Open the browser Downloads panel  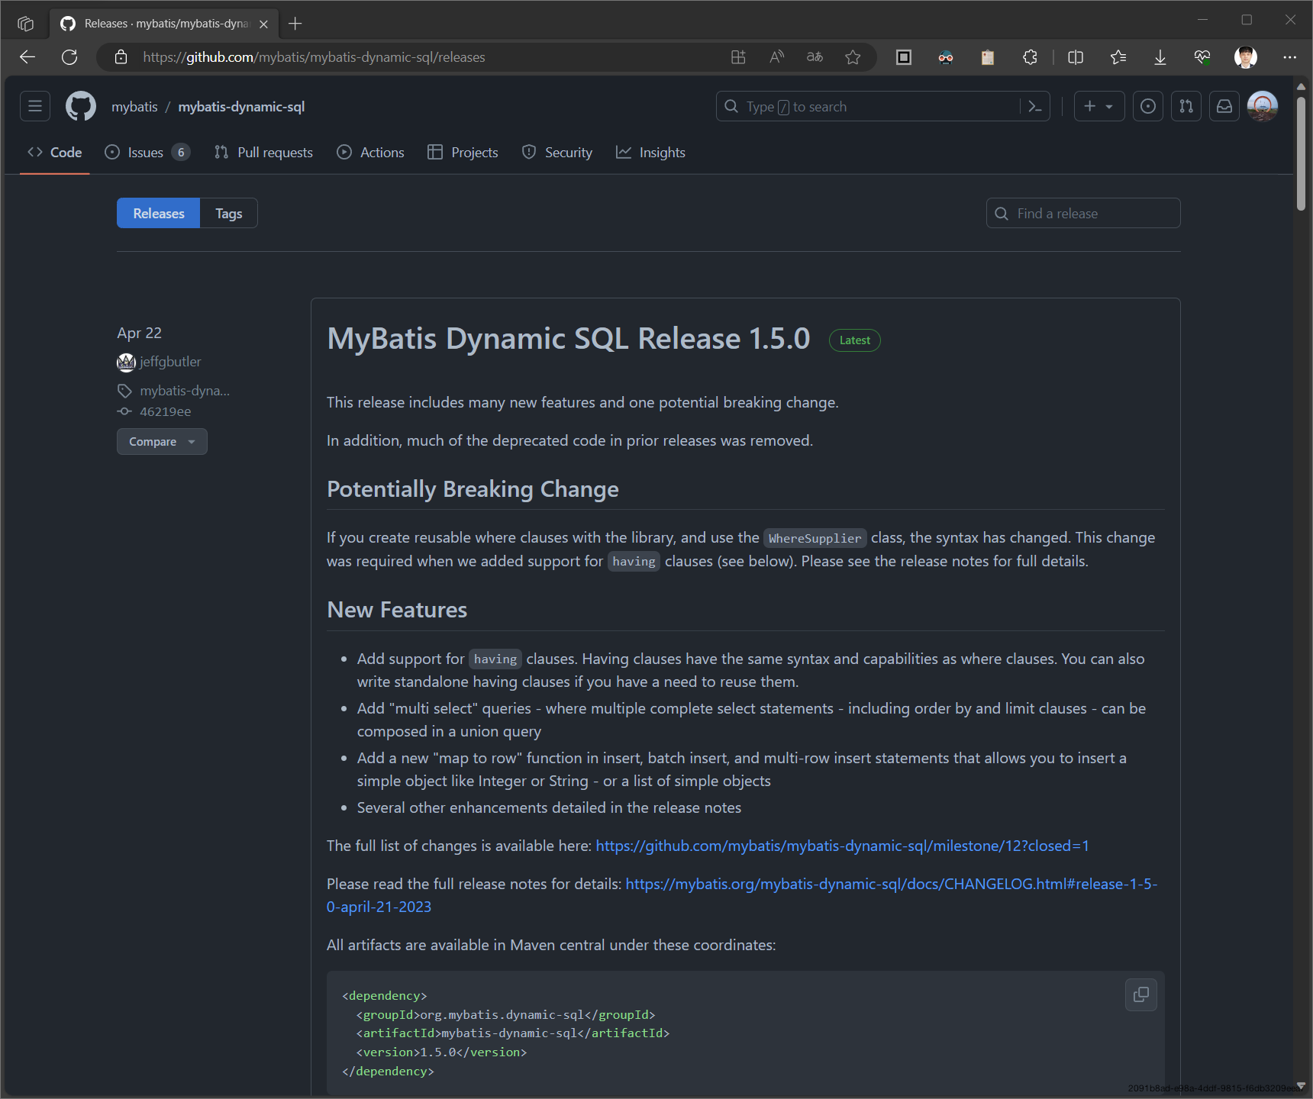[1160, 57]
